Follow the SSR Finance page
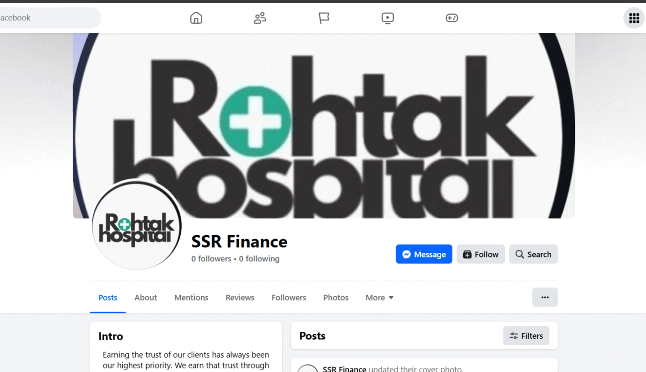Image resolution: width=646 pixels, height=372 pixels. click(x=481, y=254)
